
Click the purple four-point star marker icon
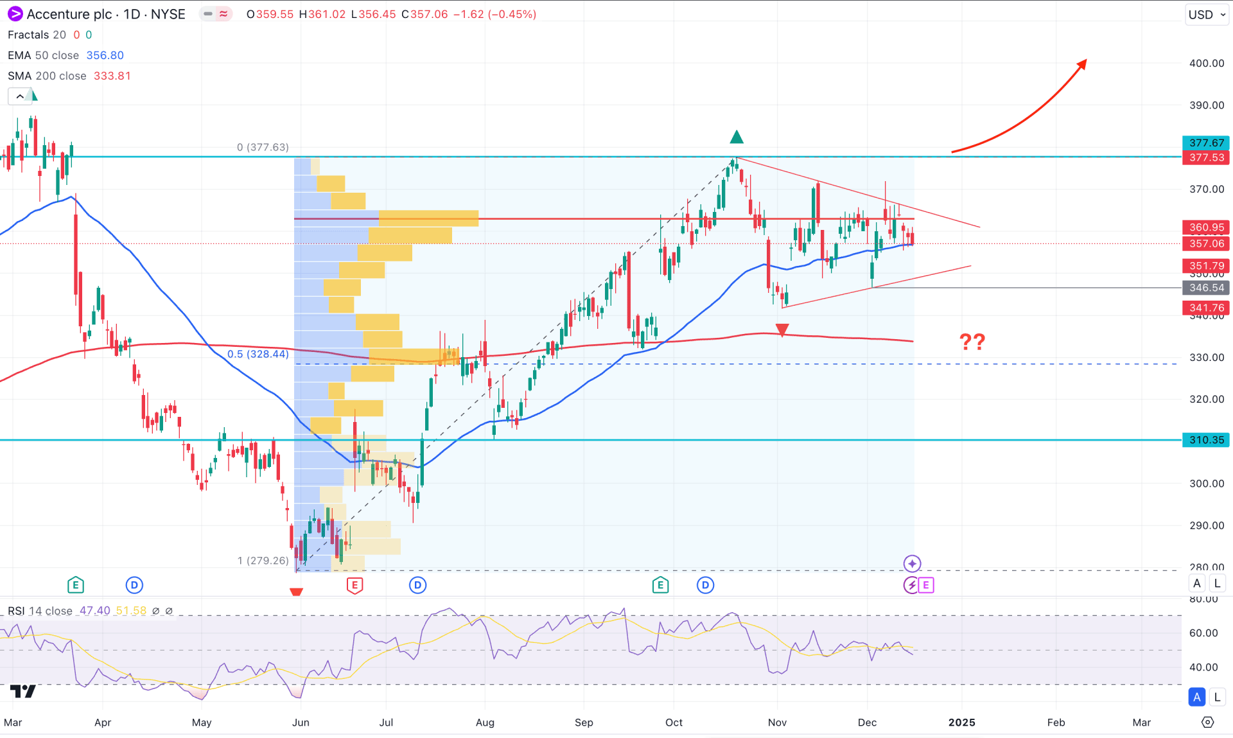(x=912, y=564)
